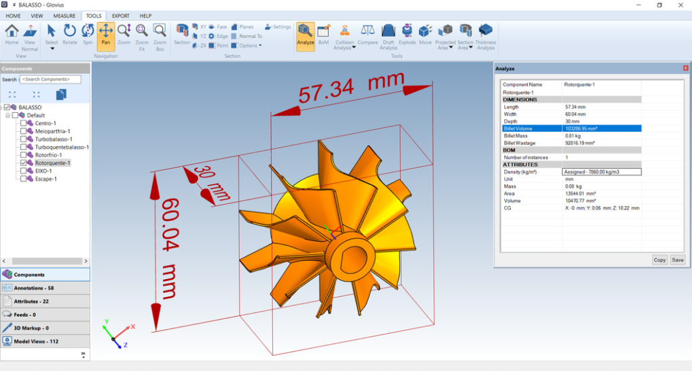Open Thickness Analysis
Screen dimensions: 692x371
pos(485,37)
